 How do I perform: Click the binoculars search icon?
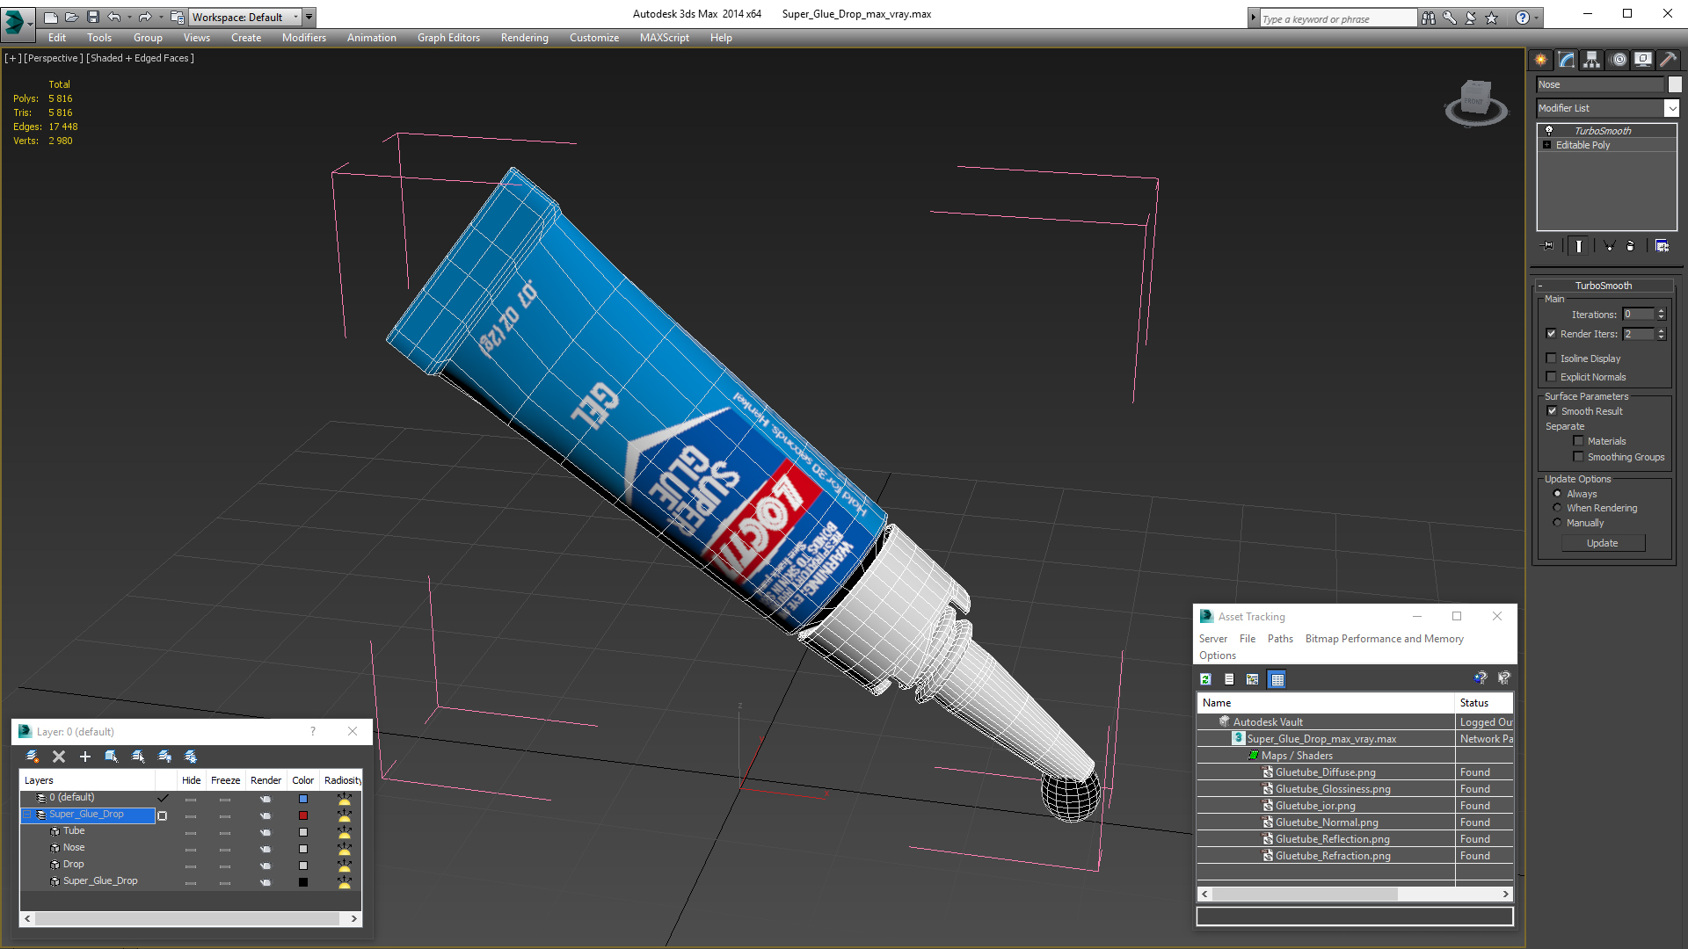click(x=1429, y=18)
